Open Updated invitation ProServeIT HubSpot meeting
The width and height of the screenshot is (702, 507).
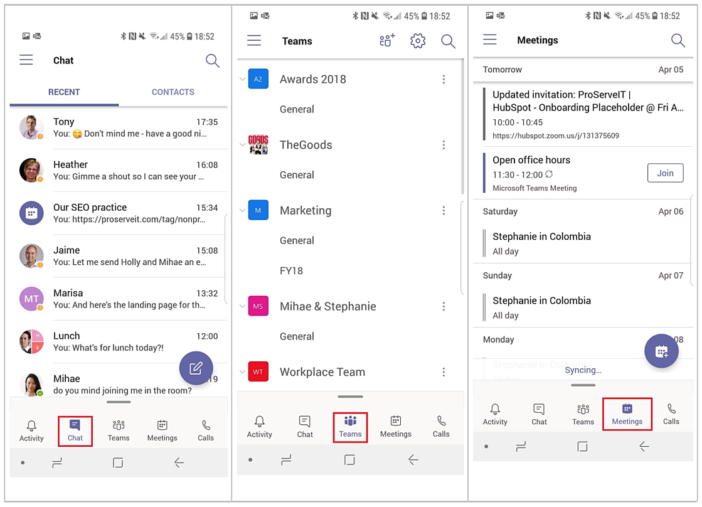coord(583,114)
